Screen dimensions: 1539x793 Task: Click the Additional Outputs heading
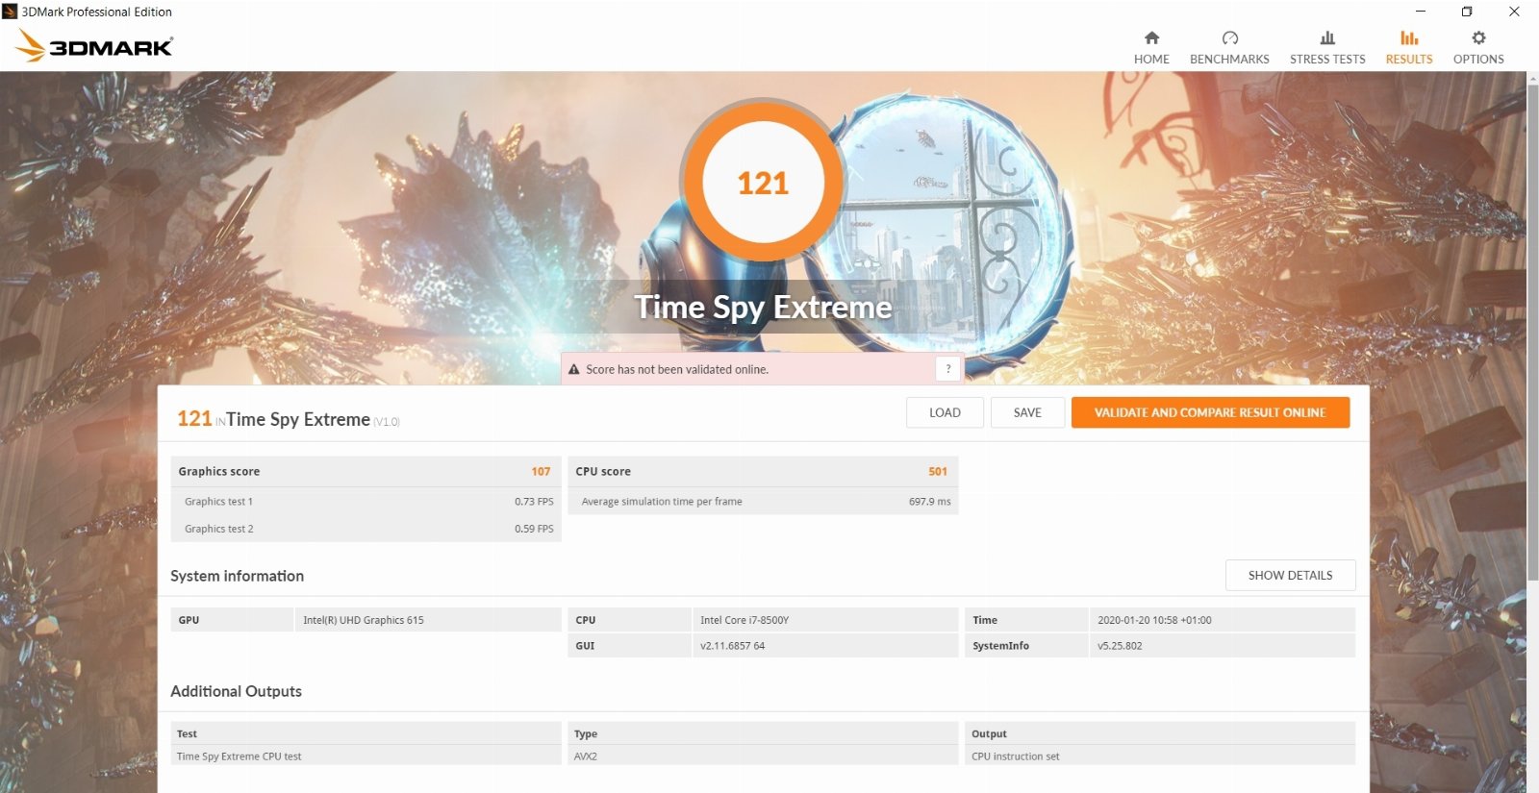(x=236, y=691)
